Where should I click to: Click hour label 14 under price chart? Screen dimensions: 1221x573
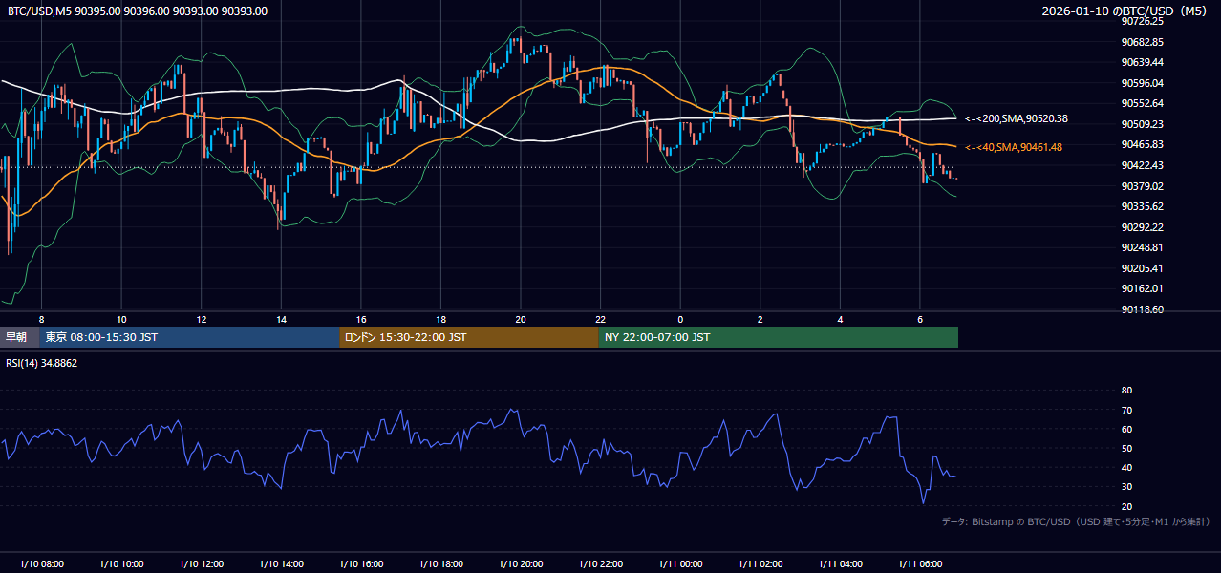coord(281,319)
